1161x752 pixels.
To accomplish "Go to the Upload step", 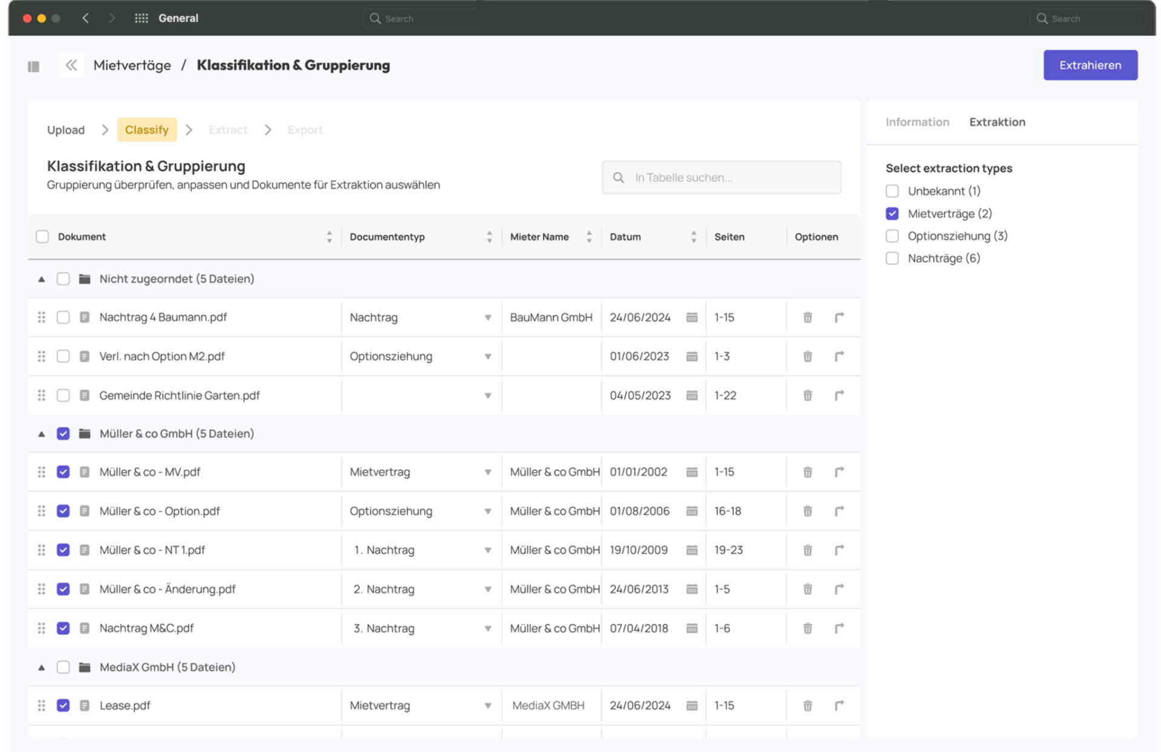I will pyautogui.click(x=66, y=130).
